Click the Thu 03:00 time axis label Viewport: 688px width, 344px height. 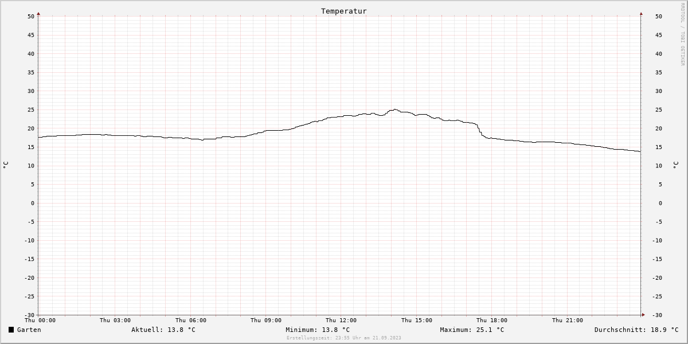[115, 320]
